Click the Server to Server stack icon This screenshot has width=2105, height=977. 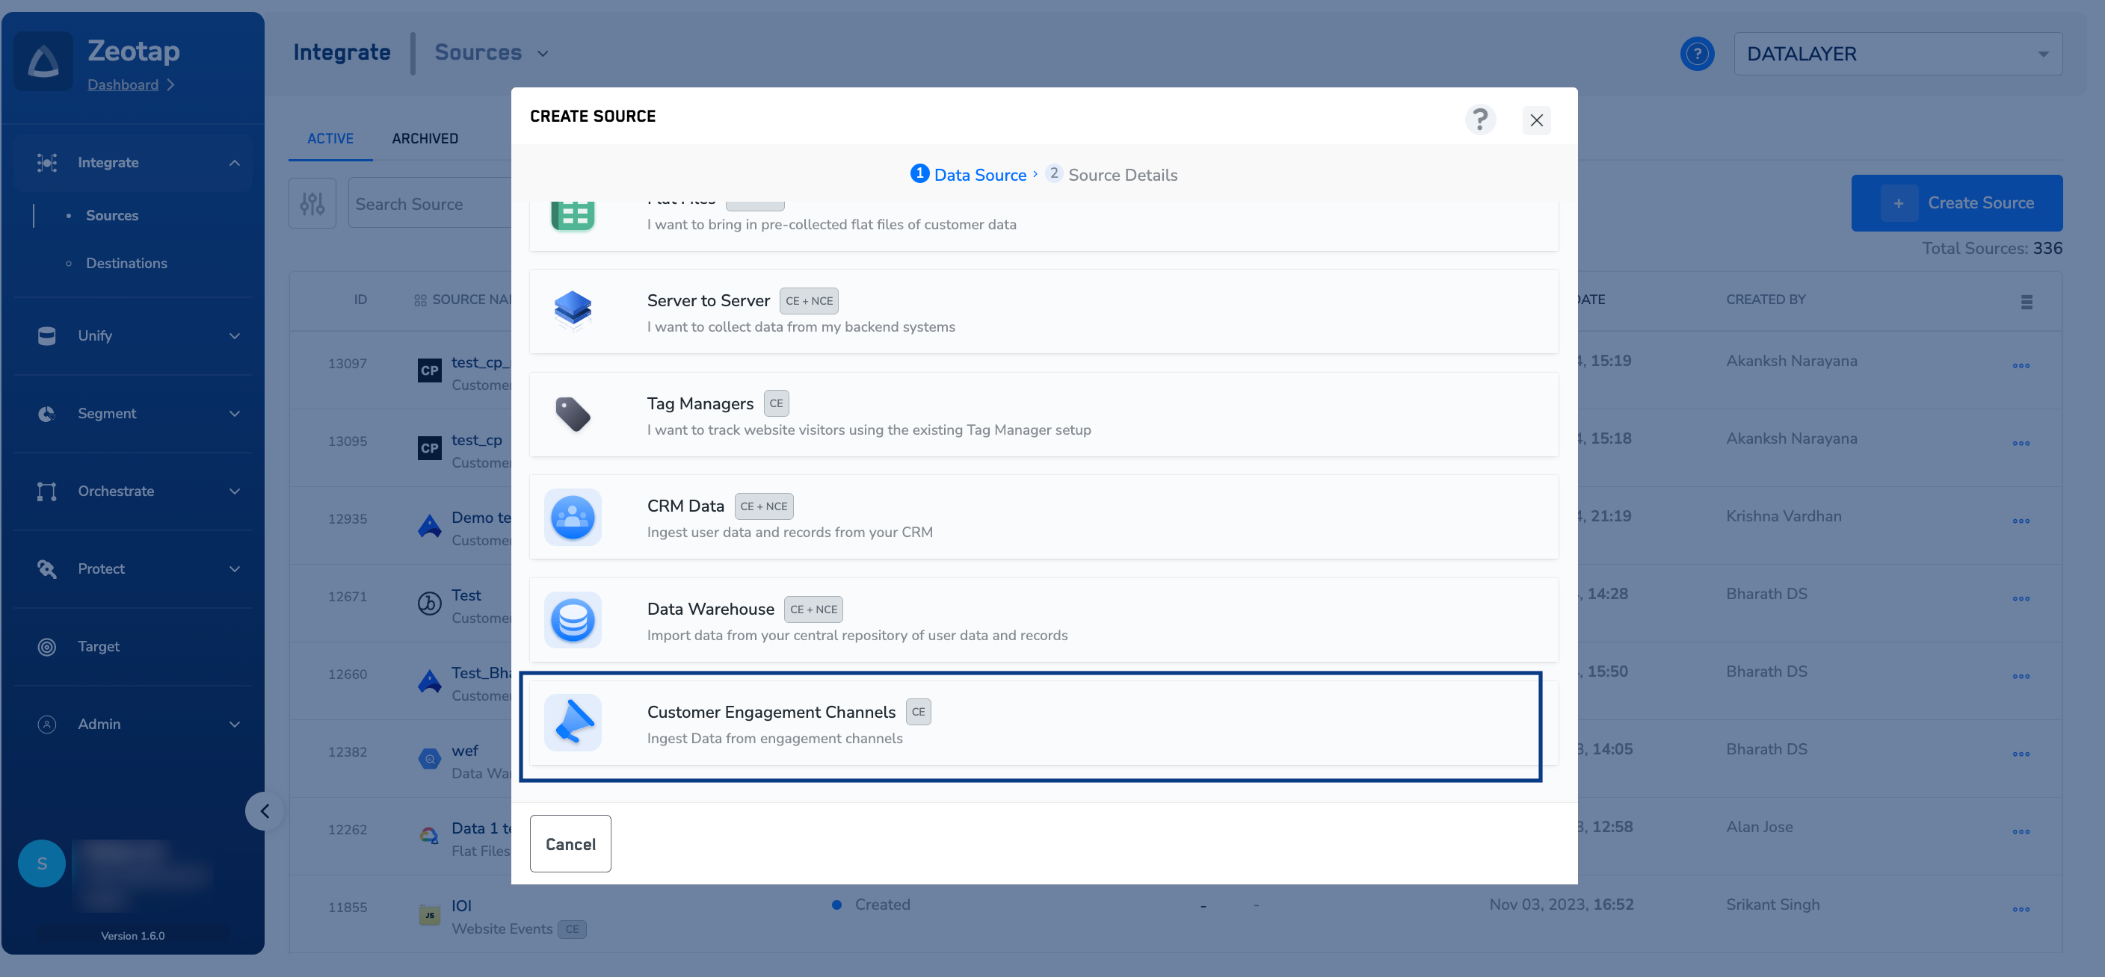coord(572,311)
